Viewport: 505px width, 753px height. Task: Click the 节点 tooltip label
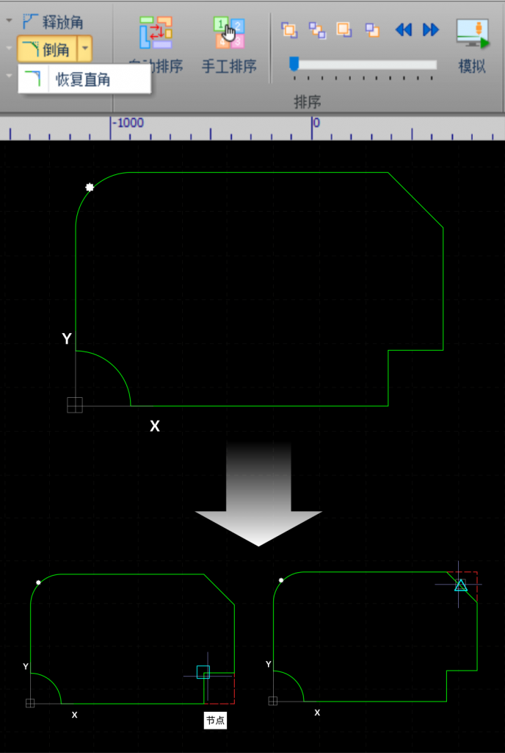[215, 721]
